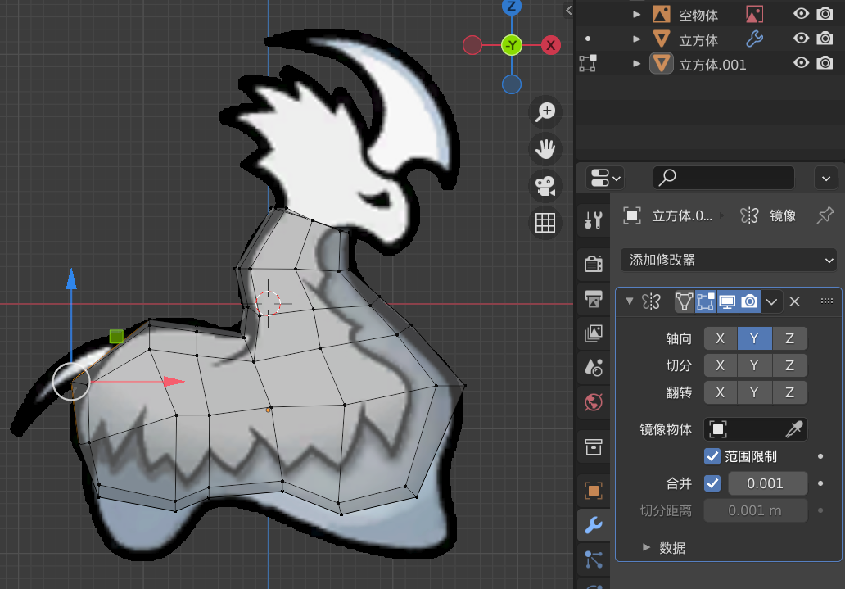This screenshot has width=845, height=589.
Task: Collapse the mirror modifier panel triangle
Action: point(629,301)
